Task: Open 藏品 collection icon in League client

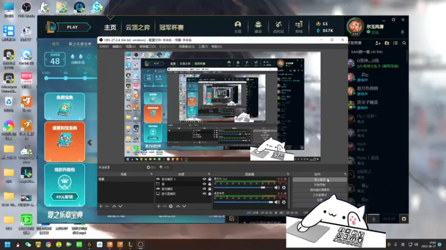Action: (258, 27)
